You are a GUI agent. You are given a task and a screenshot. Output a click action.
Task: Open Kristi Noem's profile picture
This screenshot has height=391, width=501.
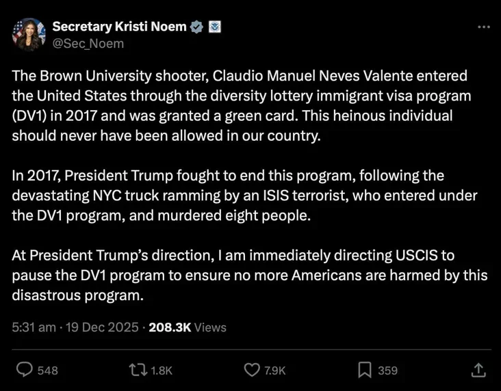[27, 34]
